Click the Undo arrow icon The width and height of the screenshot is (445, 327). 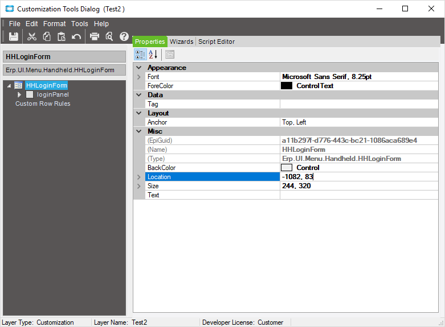(x=76, y=36)
